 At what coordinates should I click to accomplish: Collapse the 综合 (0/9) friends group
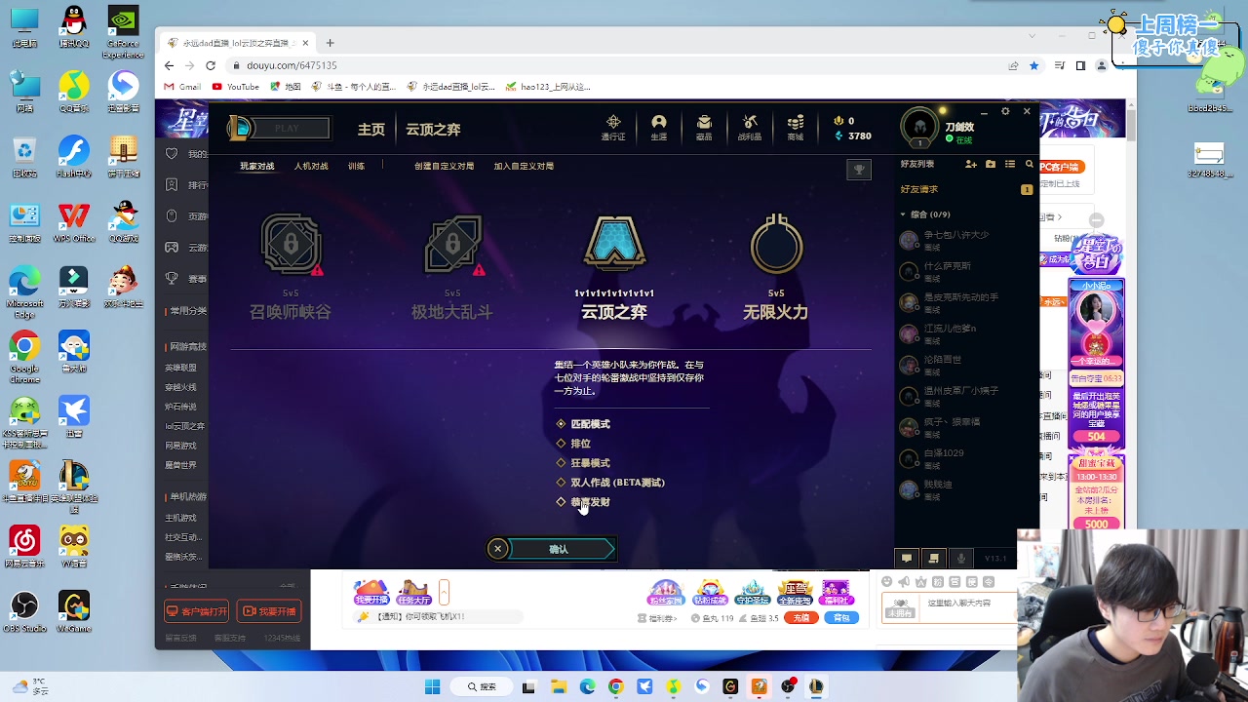(x=903, y=214)
